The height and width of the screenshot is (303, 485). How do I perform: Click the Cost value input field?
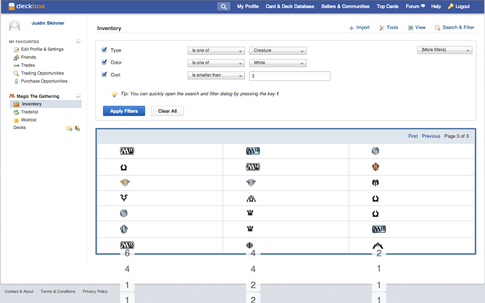click(289, 76)
